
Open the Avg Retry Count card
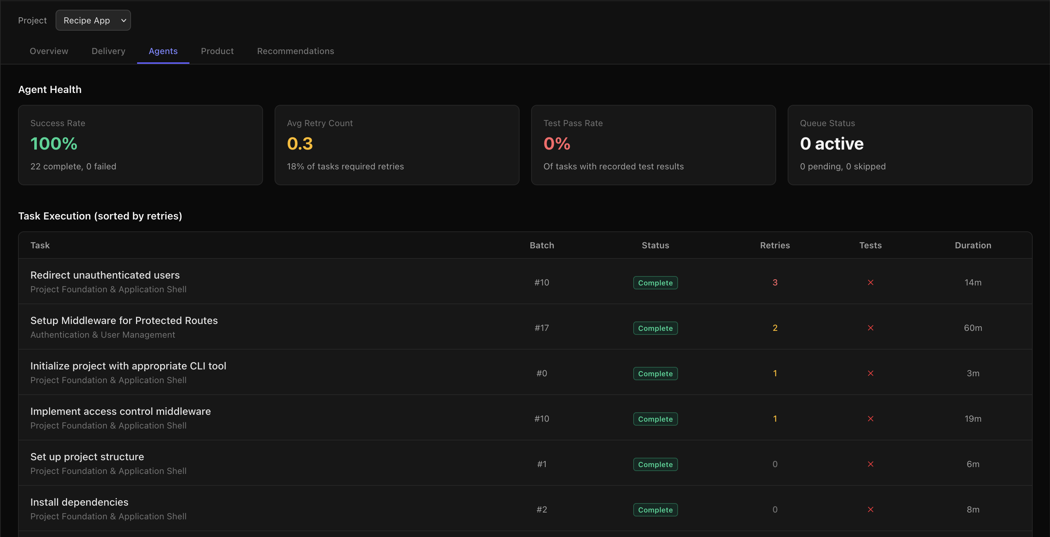[x=397, y=145]
